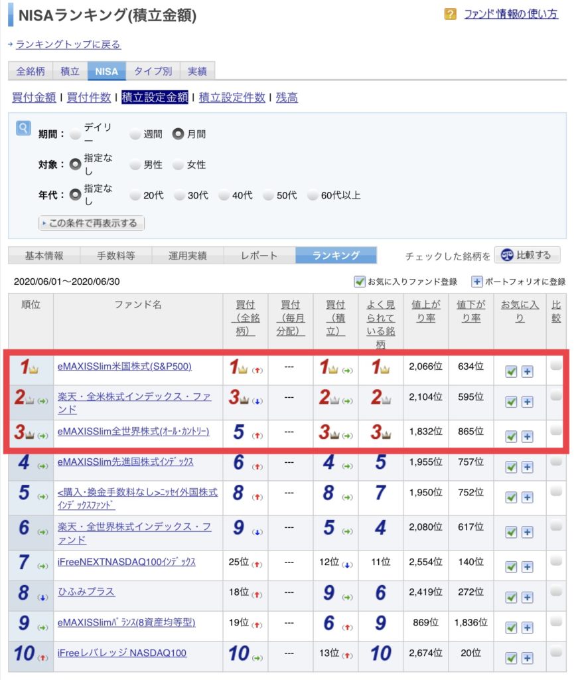Screen dimensions: 574x680
Task: Add ニッセイ外国株式 fund to portfolio
Action: click(x=527, y=497)
